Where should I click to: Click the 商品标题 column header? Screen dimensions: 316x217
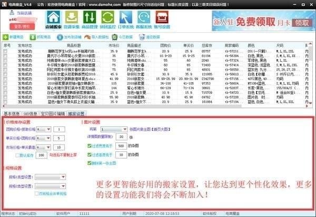pyautogui.click(x=74, y=45)
